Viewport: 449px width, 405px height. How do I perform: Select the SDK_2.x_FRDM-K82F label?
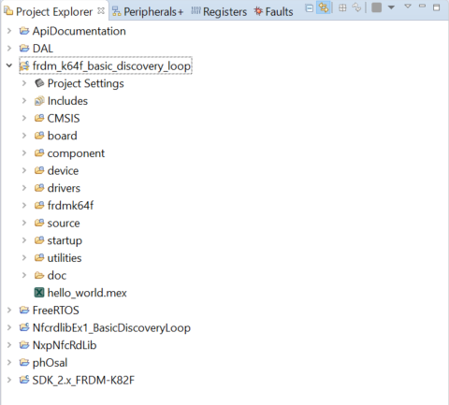pos(83,380)
